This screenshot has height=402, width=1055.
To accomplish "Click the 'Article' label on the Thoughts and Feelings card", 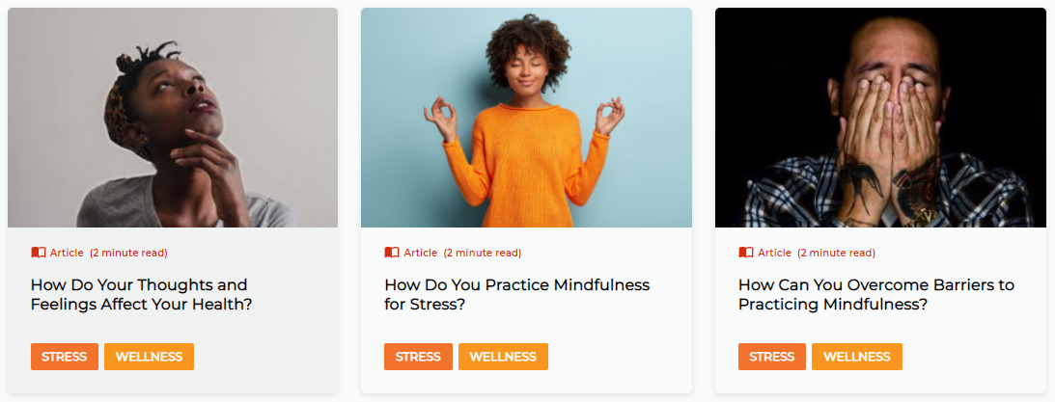I will pyautogui.click(x=67, y=253).
